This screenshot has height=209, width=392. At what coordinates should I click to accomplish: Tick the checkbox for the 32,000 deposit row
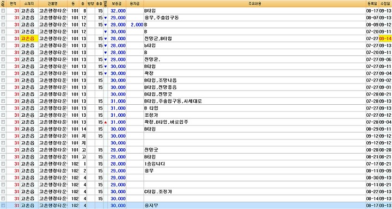[3, 11]
